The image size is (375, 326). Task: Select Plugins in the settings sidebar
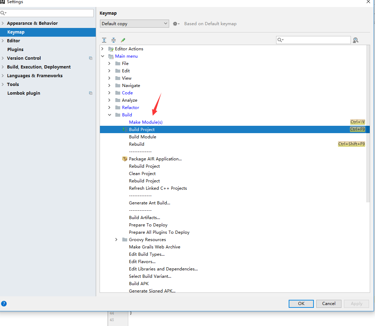(x=15, y=50)
